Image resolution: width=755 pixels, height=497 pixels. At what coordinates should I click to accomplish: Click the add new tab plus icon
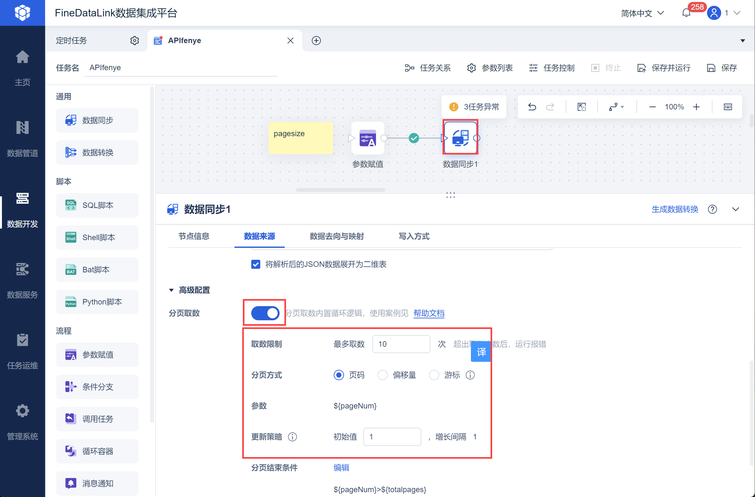pyautogui.click(x=316, y=41)
